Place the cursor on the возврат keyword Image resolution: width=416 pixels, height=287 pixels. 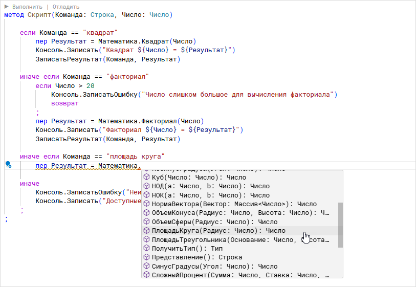[x=64, y=103]
